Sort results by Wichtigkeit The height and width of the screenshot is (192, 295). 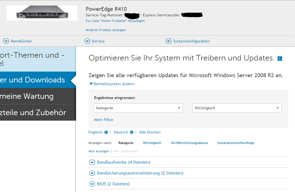coord(152,143)
